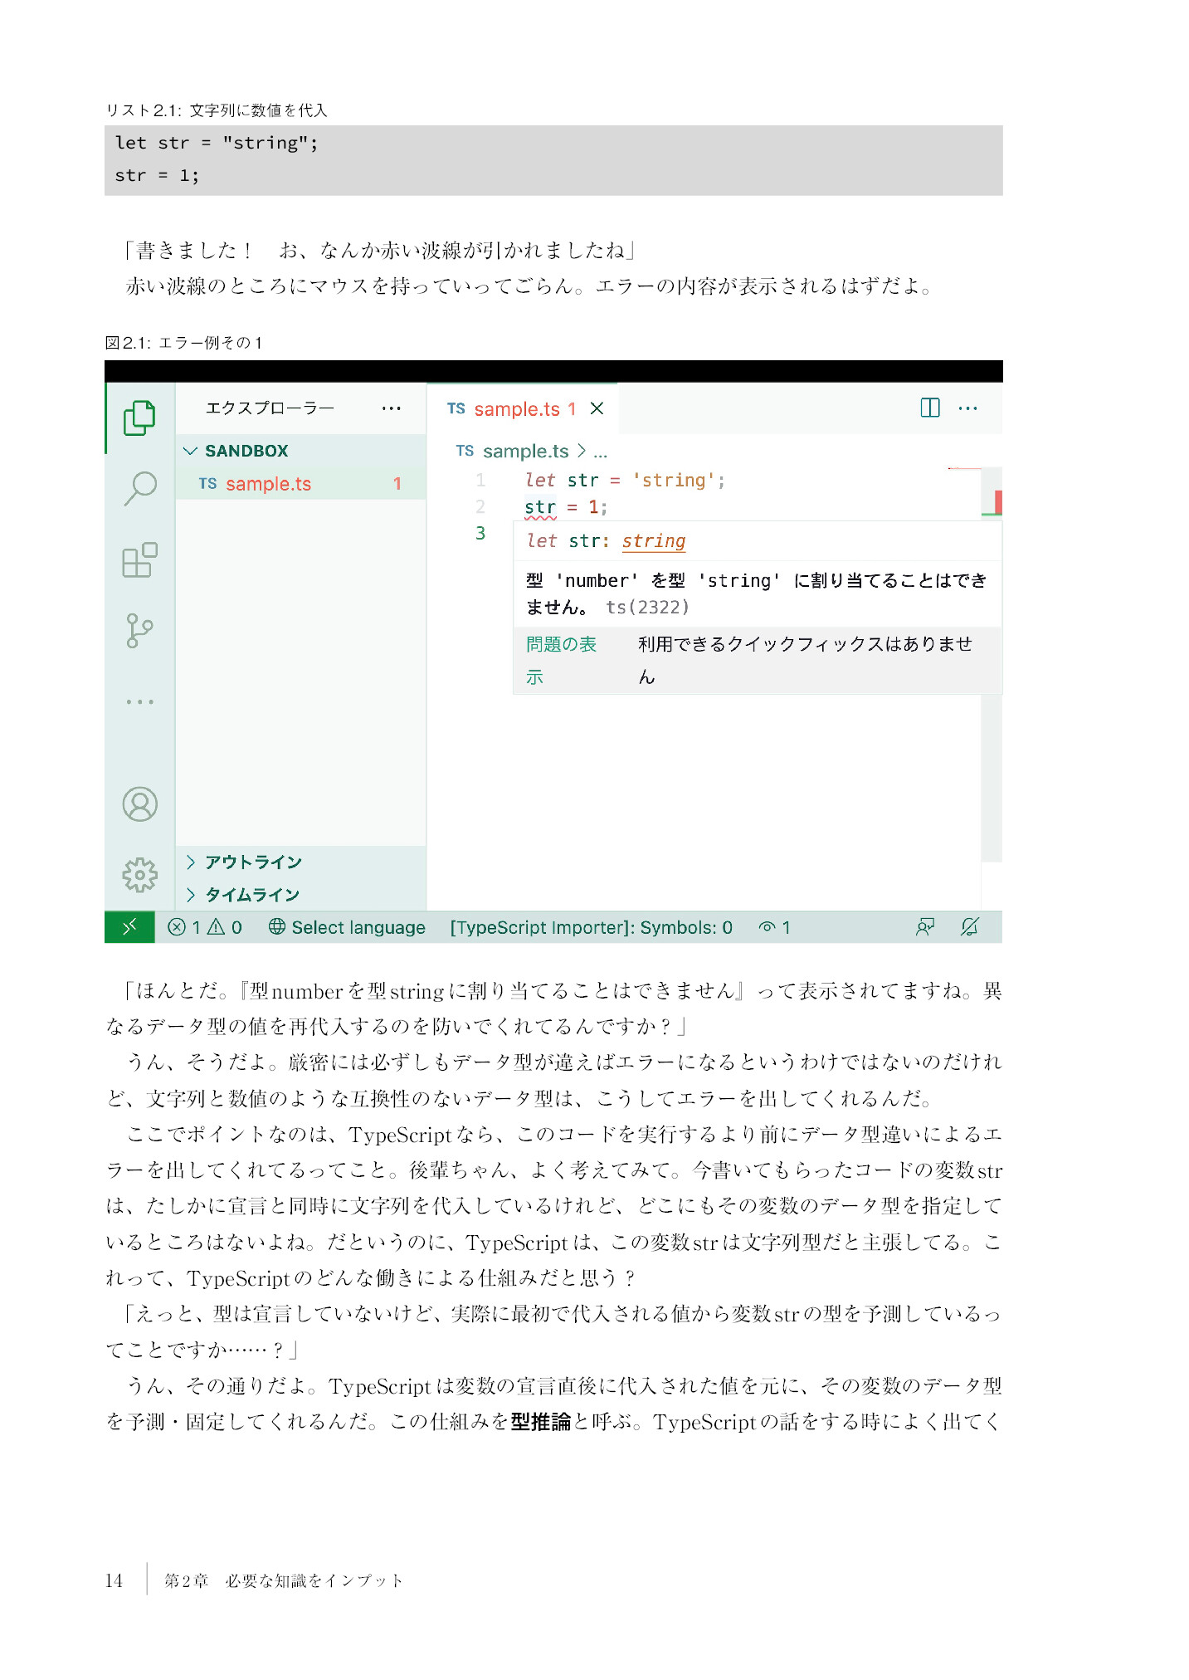Open the Explorer files icon in activity bar

(139, 418)
